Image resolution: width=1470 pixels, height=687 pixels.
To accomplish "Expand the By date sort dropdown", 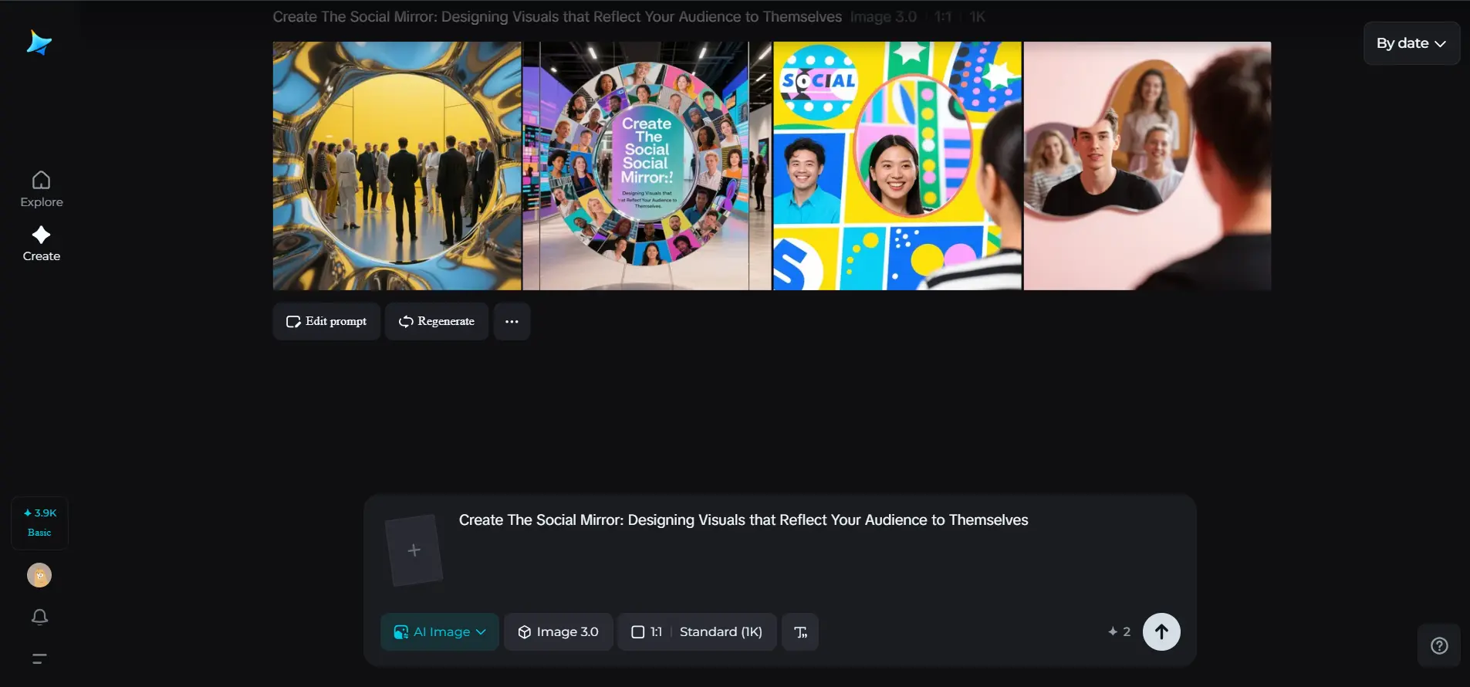I will [1411, 43].
